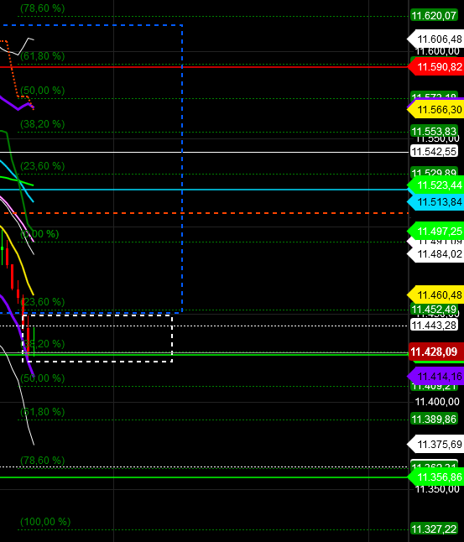The width and height of the screenshot is (464, 542).
Task: Select the green 11.356,86 price marker
Action: click(x=435, y=477)
